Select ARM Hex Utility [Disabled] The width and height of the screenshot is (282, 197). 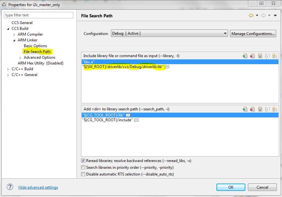click(41, 63)
